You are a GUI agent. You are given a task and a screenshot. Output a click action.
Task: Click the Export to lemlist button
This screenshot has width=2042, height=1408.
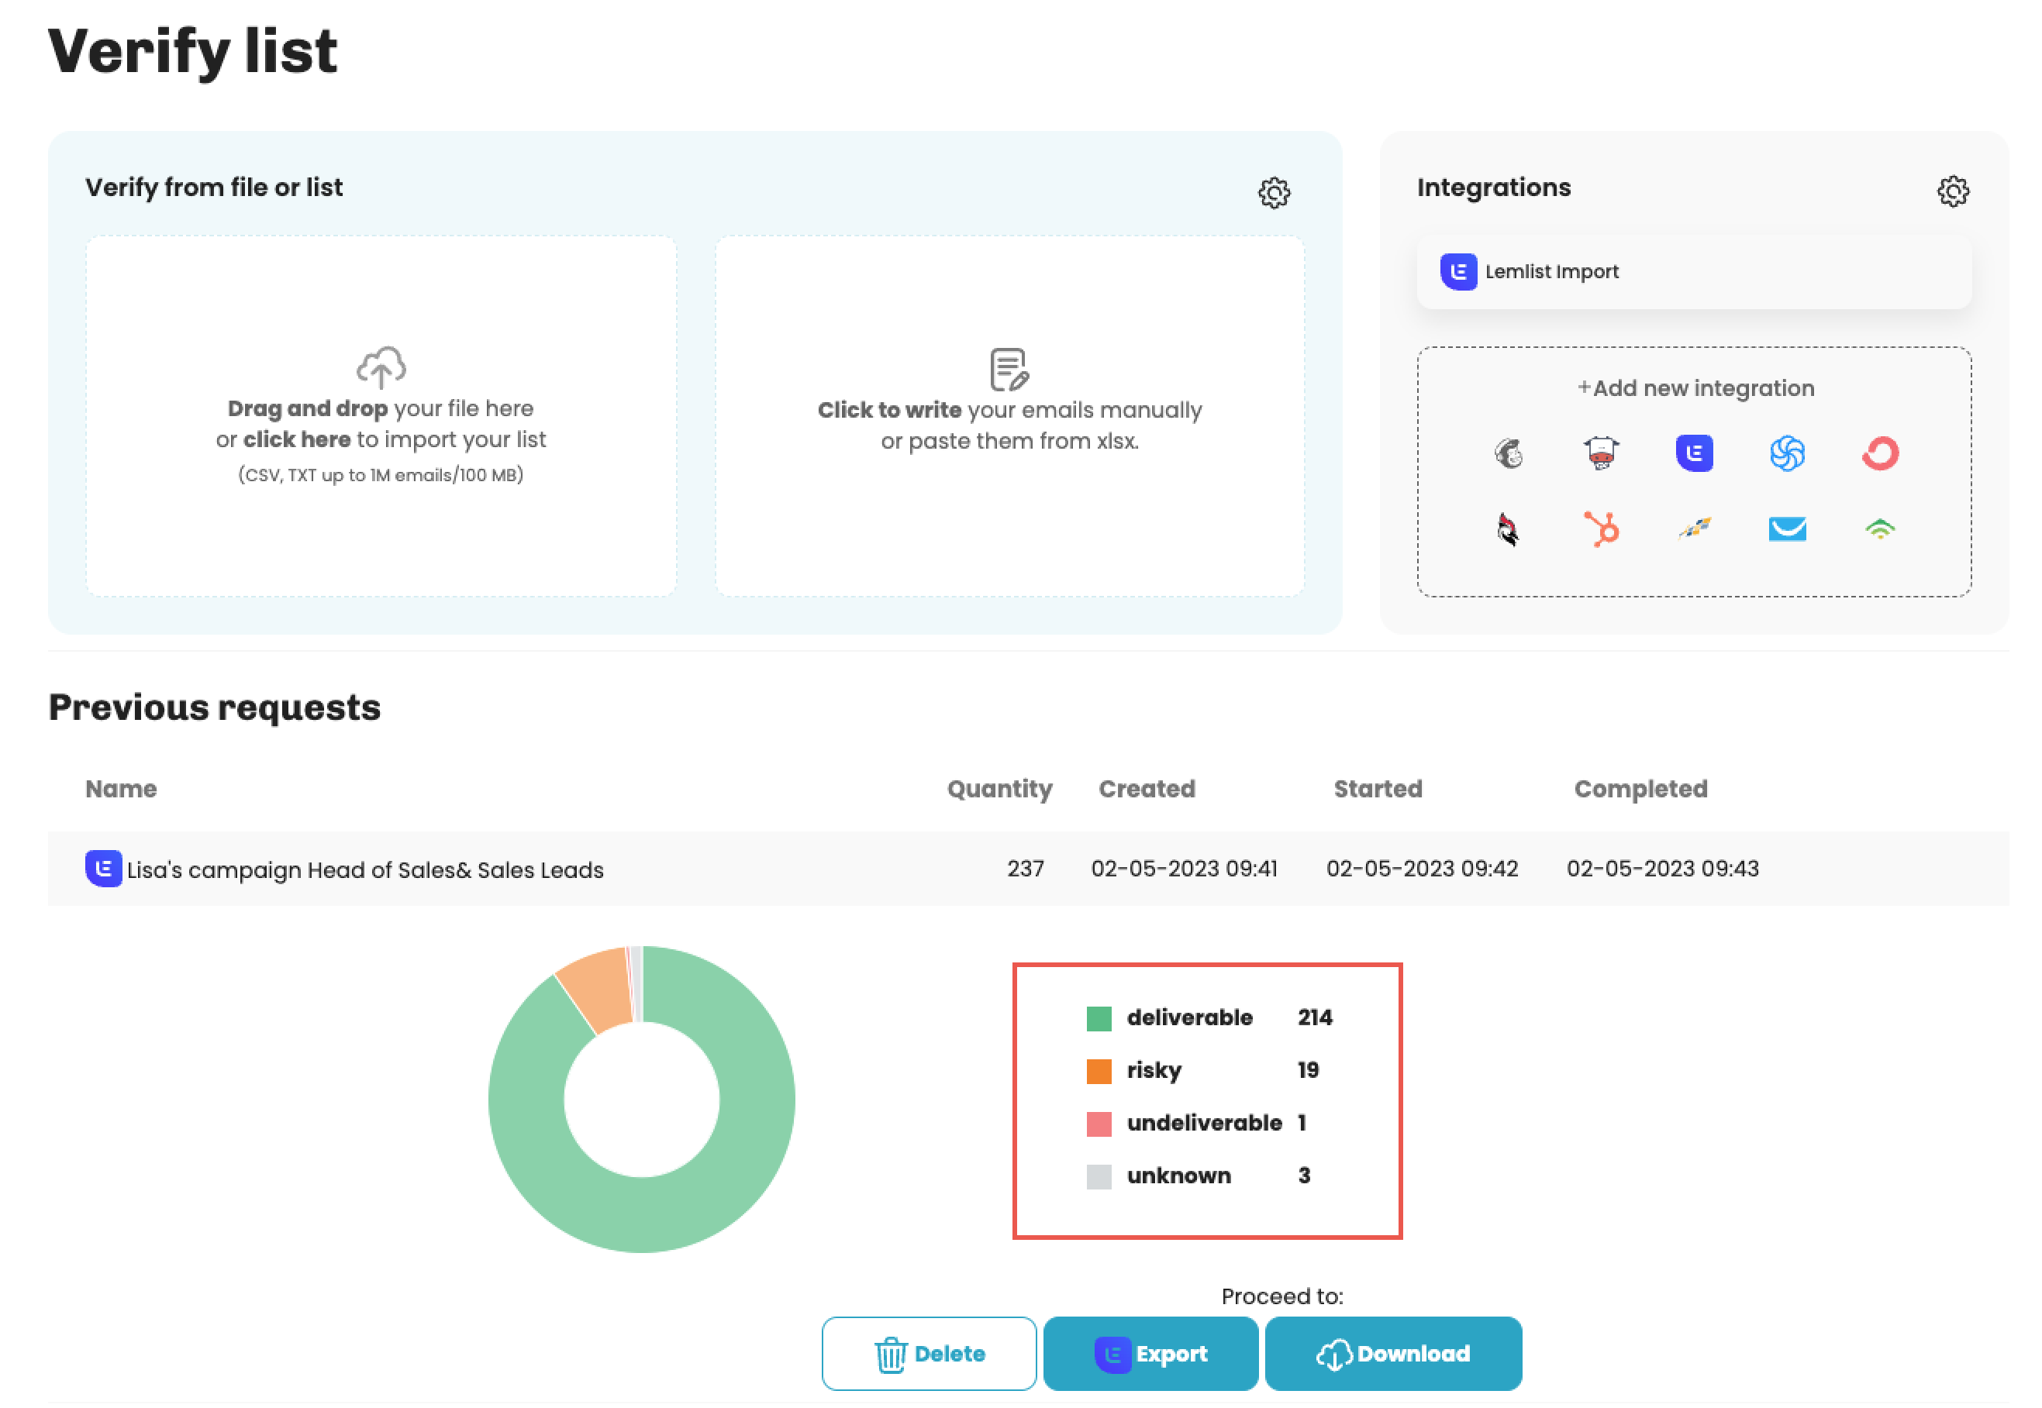tap(1150, 1353)
